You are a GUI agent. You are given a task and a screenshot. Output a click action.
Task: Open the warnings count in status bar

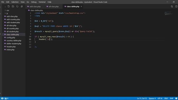pyautogui.click(x=7, y=98)
